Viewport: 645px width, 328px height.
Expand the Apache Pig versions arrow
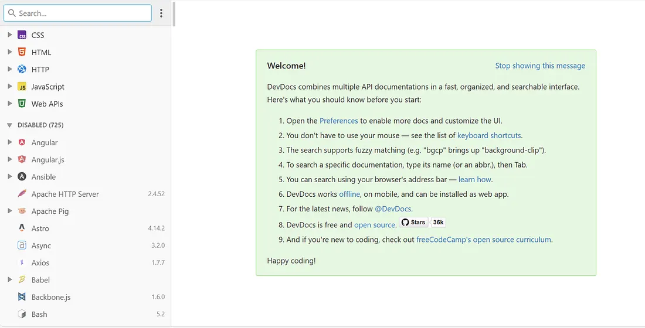pos(9,211)
